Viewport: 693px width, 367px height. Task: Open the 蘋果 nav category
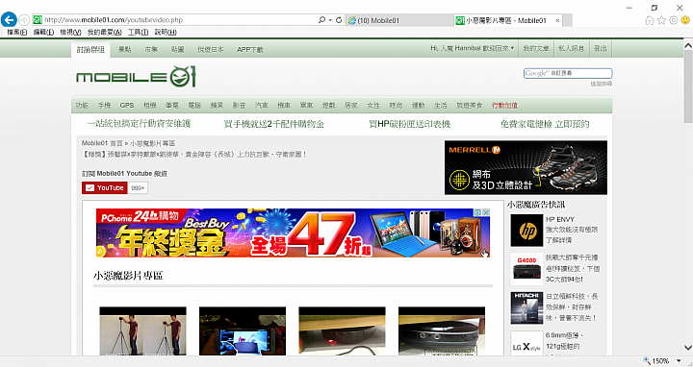pyautogui.click(x=217, y=106)
